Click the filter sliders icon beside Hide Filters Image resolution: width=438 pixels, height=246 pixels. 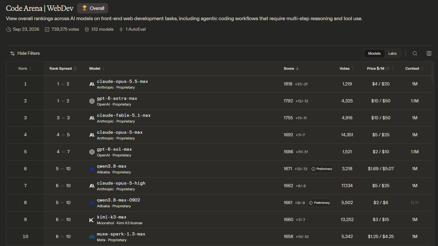12,53
